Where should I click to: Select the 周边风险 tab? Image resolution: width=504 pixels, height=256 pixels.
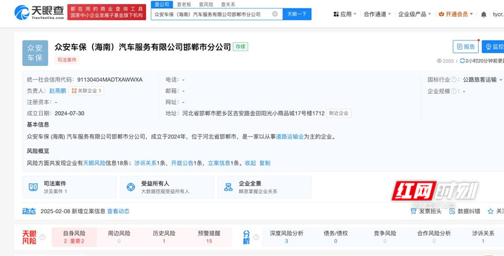tap(119, 237)
